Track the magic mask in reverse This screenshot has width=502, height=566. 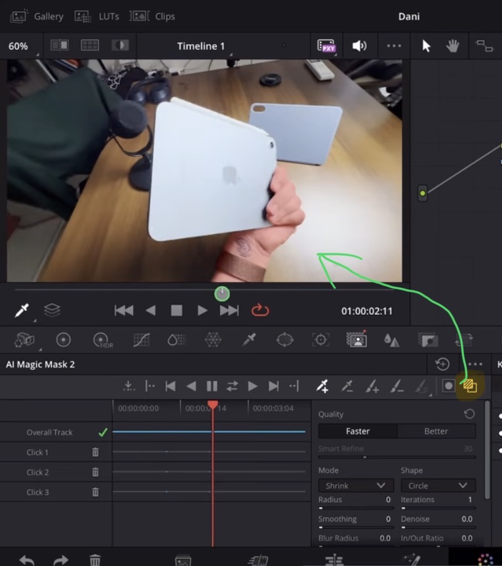(x=191, y=386)
